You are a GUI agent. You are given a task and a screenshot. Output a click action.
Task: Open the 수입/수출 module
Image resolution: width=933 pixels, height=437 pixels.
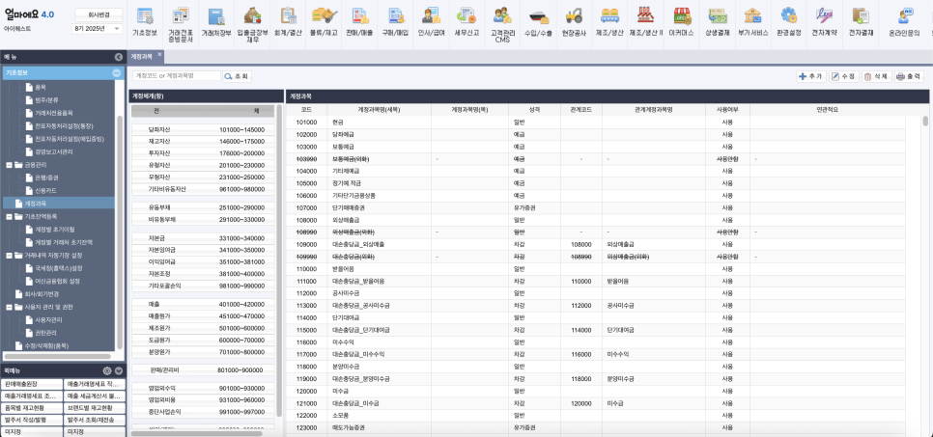538,22
